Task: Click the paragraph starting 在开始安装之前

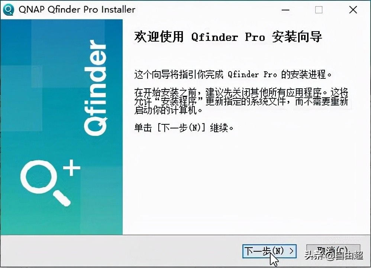Action: [241, 101]
